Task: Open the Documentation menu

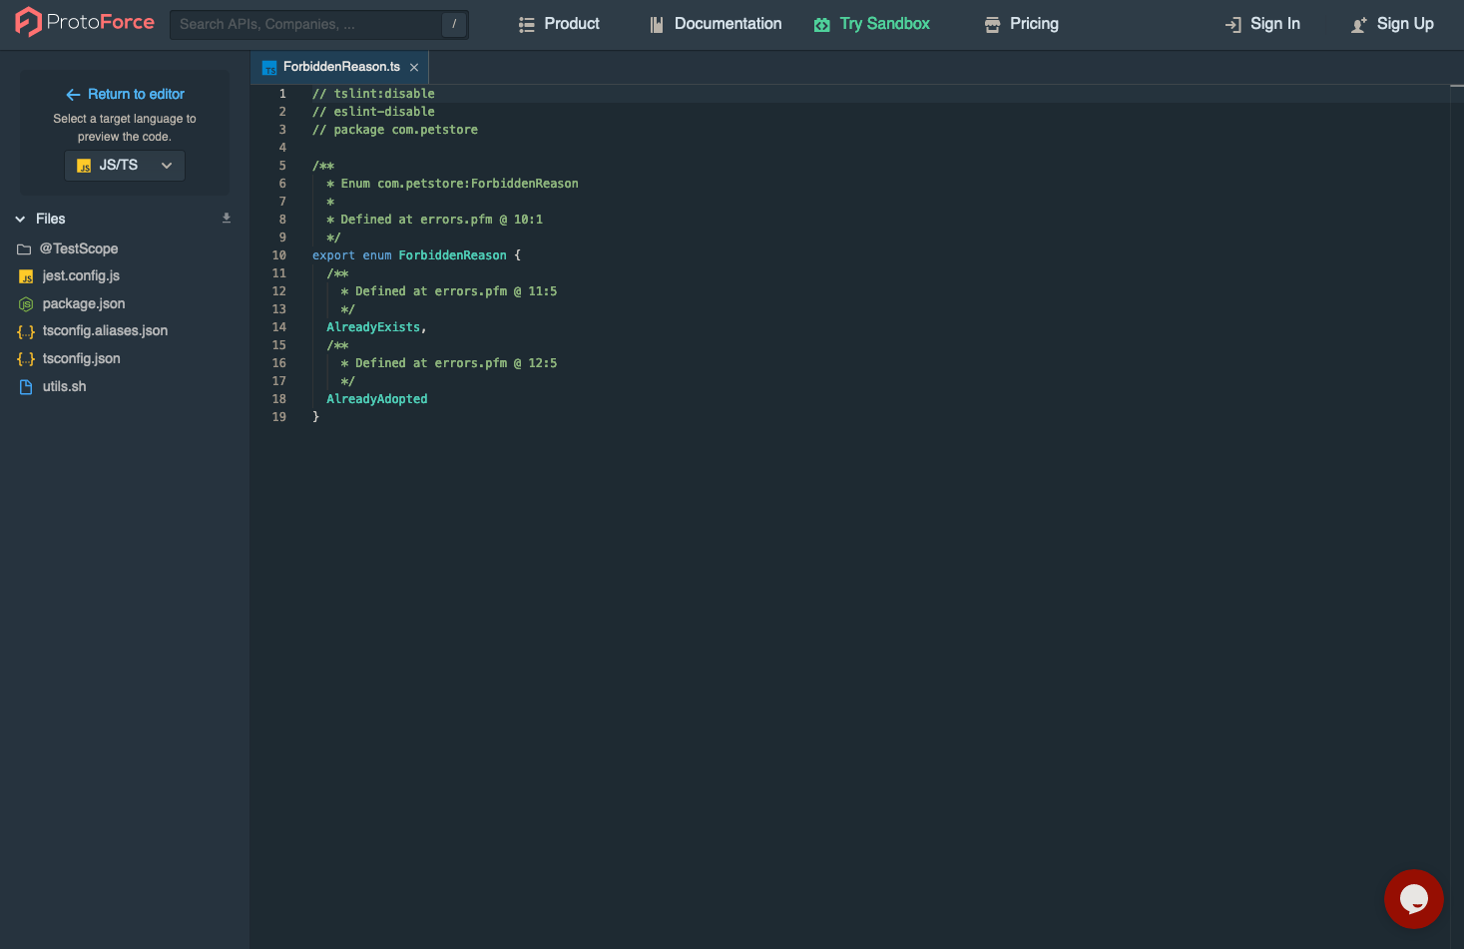Action: (x=716, y=24)
